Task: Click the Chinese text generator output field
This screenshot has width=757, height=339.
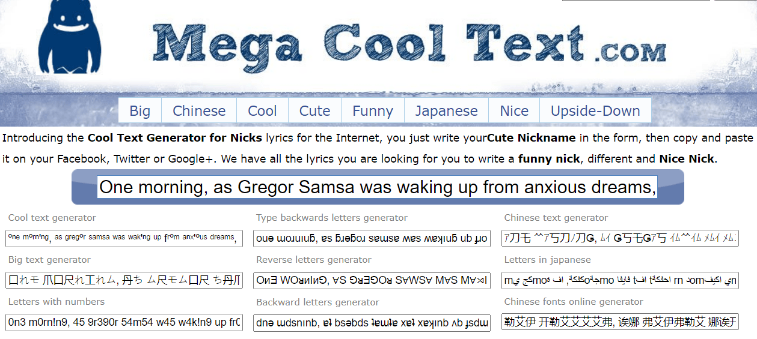Action: pos(620,238)
